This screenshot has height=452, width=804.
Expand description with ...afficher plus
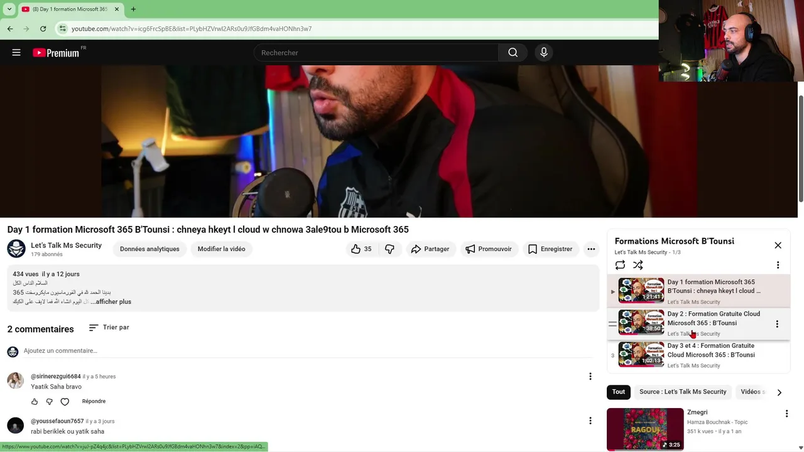click(111, 302)
